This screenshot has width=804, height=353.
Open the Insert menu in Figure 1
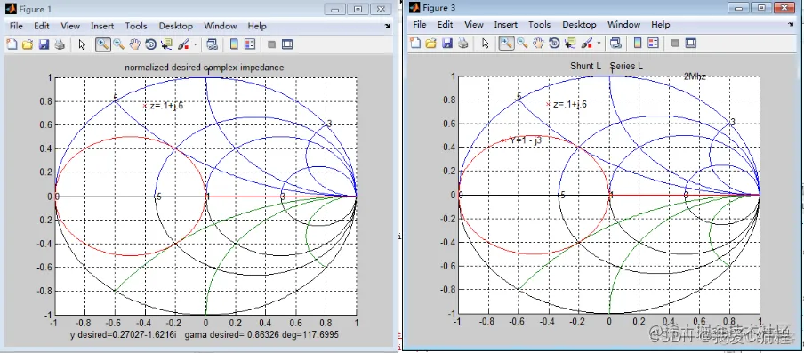[x=102, y=26]
